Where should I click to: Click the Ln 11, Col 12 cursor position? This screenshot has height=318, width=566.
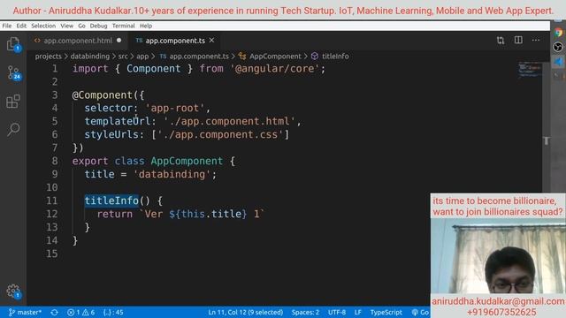(246, 312)
